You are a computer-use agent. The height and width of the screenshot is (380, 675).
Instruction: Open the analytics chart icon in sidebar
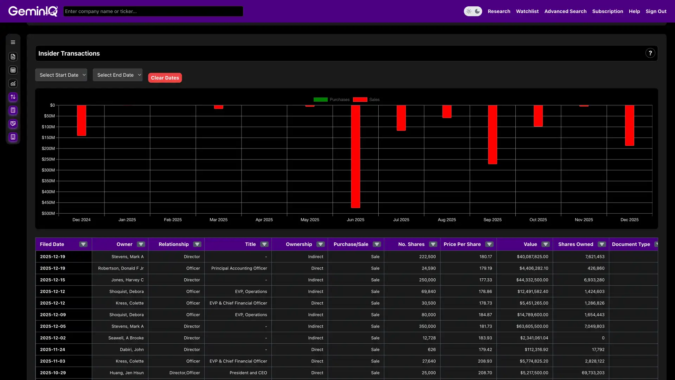tap(13, 83)
